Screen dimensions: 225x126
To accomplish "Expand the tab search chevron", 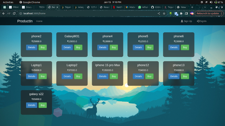I will tap(205, 7).
